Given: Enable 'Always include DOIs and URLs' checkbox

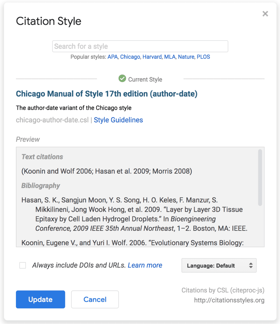Looking at the screenshot, I should pos(23,265).
